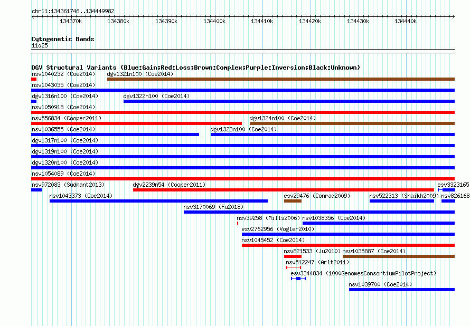Select nsv1038356 (Coe2014) label
The height and width of the screenshot is (326, 470).
coord(334,218)
